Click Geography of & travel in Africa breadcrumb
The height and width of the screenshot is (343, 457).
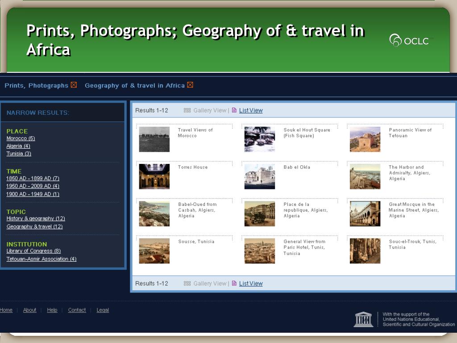click(x=135, y=85)
